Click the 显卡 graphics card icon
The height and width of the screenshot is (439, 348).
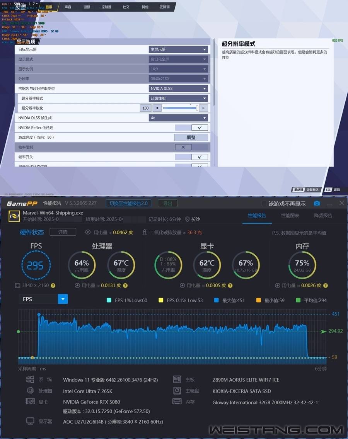30,402
